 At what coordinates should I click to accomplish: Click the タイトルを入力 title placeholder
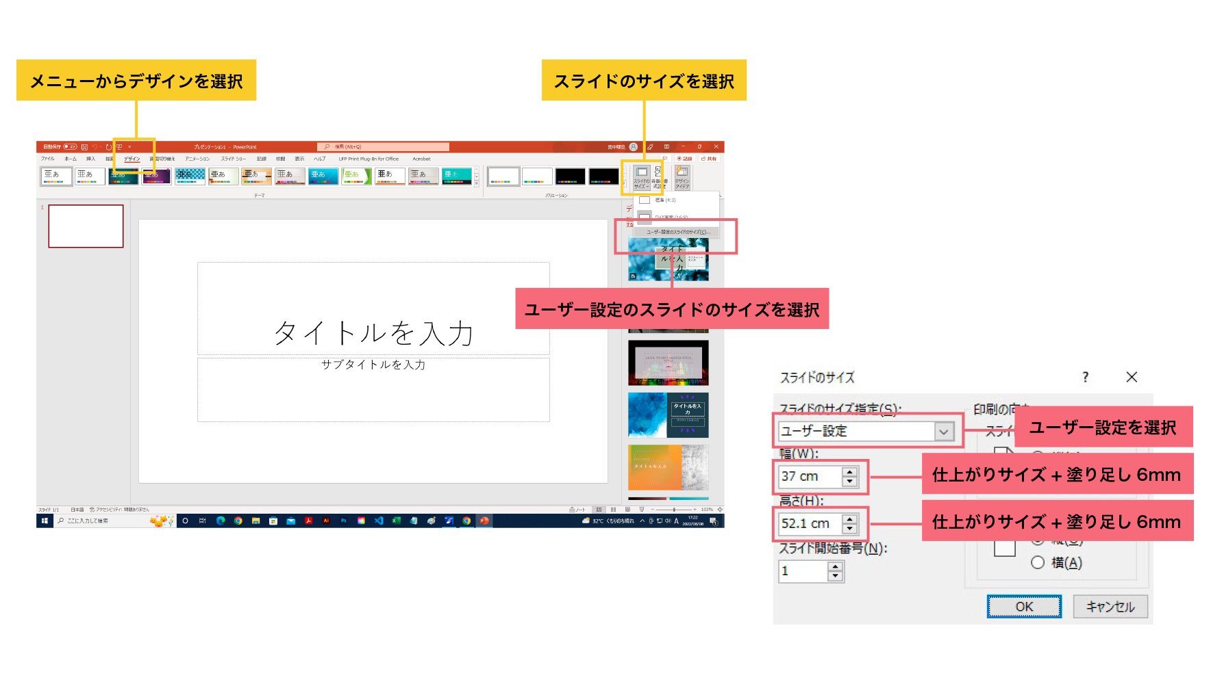(x=373, y=308)
